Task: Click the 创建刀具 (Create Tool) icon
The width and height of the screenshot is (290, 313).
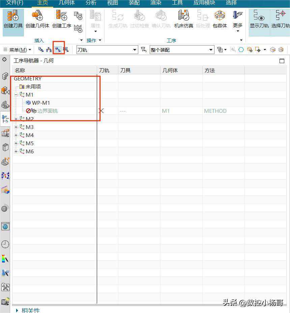Action: tap(13, 19)
